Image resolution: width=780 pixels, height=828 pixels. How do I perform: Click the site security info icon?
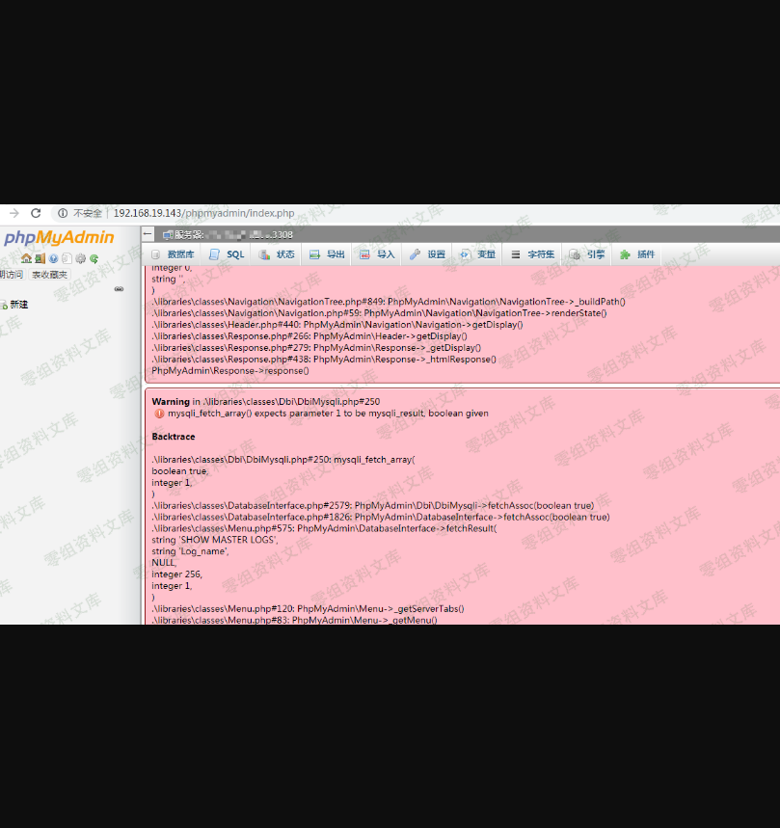coord(62,213)
